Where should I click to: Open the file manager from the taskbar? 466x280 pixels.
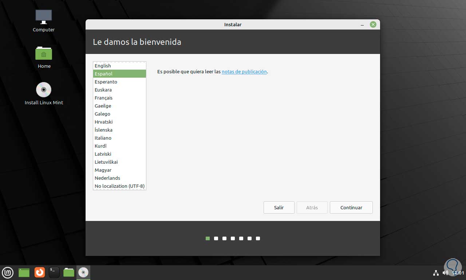(x=68, y=272)
